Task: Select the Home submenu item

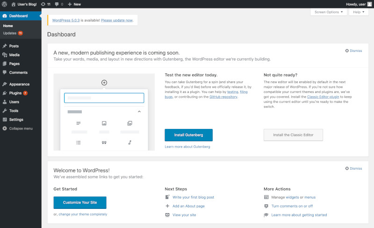Action: click(8, 26)
